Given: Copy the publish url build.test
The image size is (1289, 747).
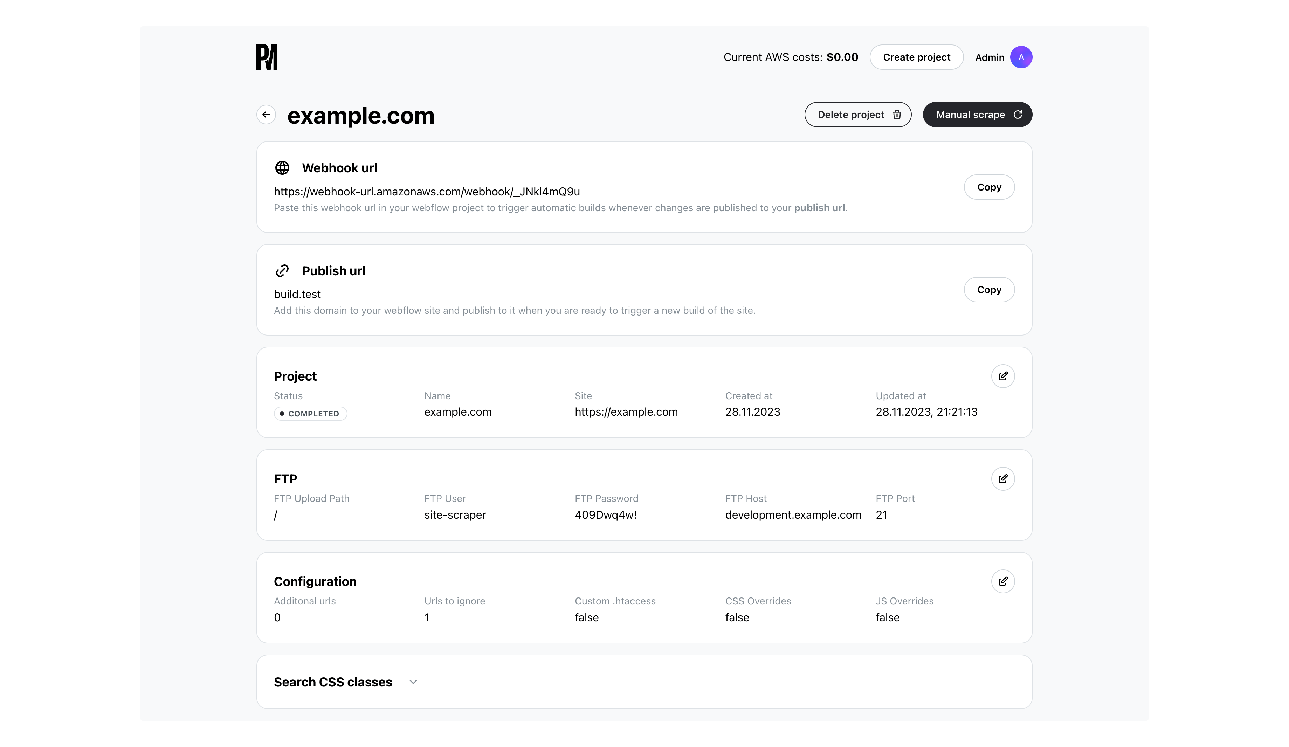Looking at the screenshot, I should (989, 290).
